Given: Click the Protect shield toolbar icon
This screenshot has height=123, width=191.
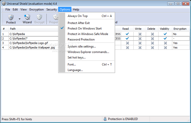Looking at the screenshot, I should 11,17.
